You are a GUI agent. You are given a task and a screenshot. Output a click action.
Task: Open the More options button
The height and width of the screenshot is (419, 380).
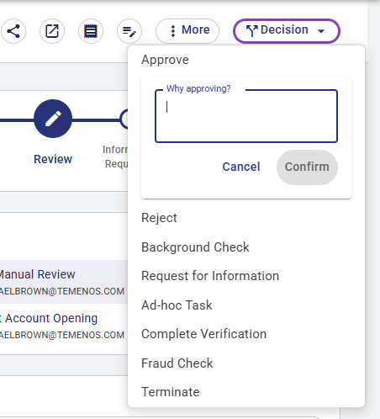pos(187,31)
